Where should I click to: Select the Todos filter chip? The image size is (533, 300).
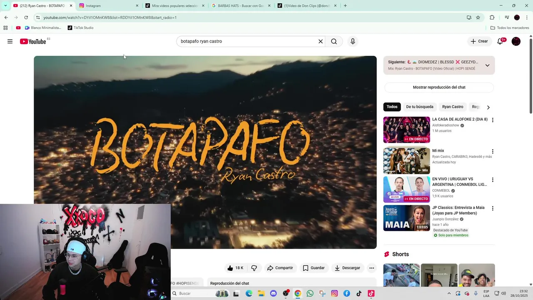pyautogui.click(x=392, y=107)
